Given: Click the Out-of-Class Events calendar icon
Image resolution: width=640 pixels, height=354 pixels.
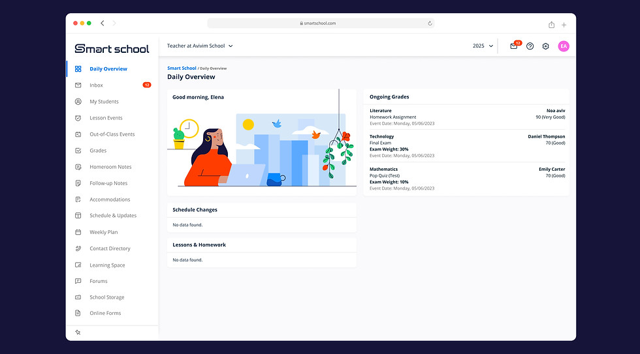Looking at the screenshot, I should pos(78,134).
